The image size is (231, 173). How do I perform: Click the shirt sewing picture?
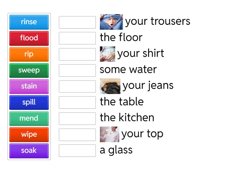[107, 54]
